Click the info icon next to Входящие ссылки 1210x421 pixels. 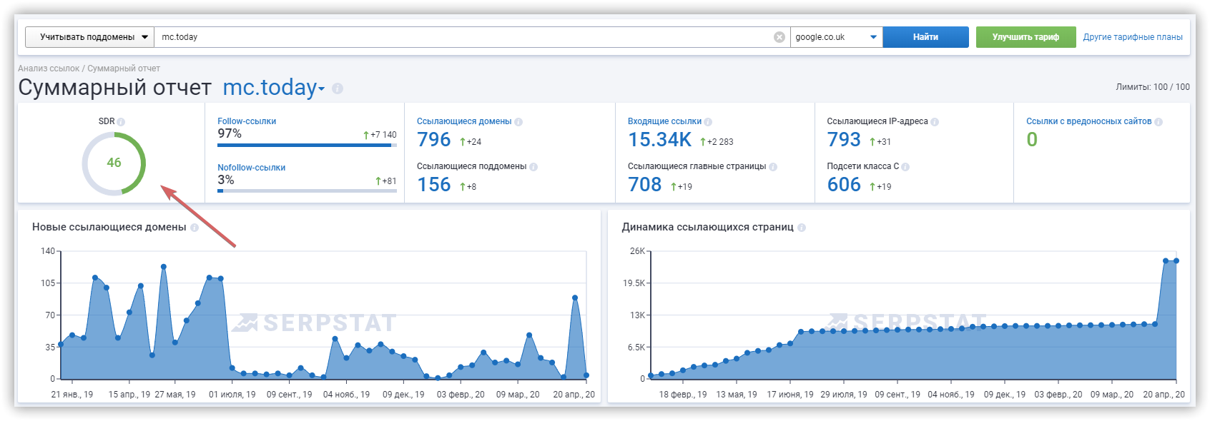(x=708, y=122)
